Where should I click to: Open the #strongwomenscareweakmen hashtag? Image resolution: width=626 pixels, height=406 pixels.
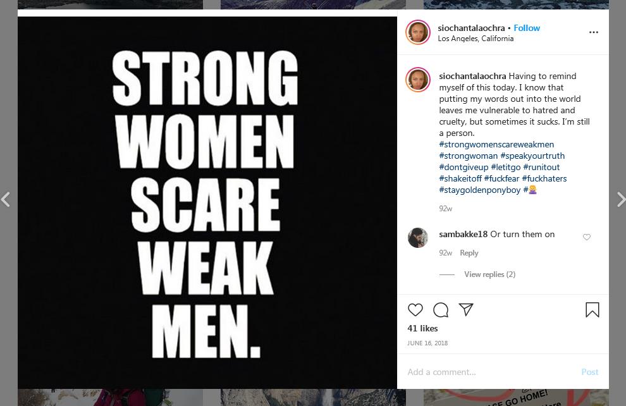pyautogui.click(x=496, y=145)
